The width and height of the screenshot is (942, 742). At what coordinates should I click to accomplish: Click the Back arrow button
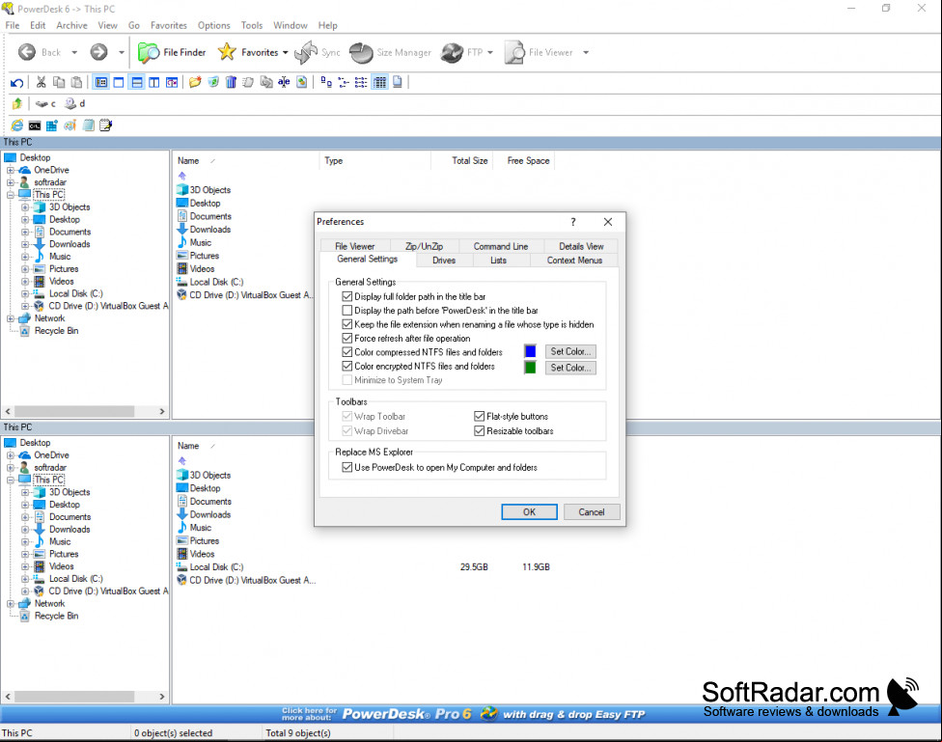tap(27, 52)
